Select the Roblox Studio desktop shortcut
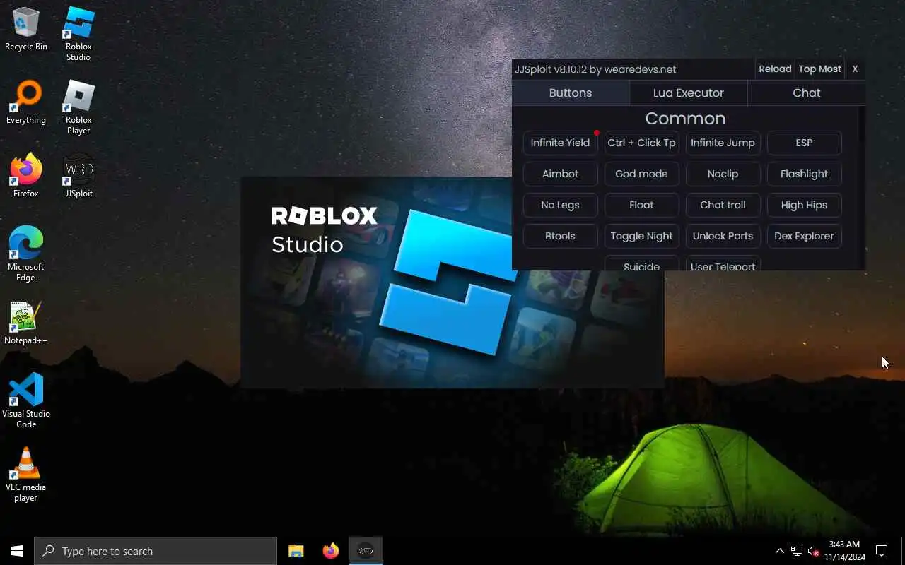Image resolution: width=905 pixels, height=565 pixels. tap(78, 34)
